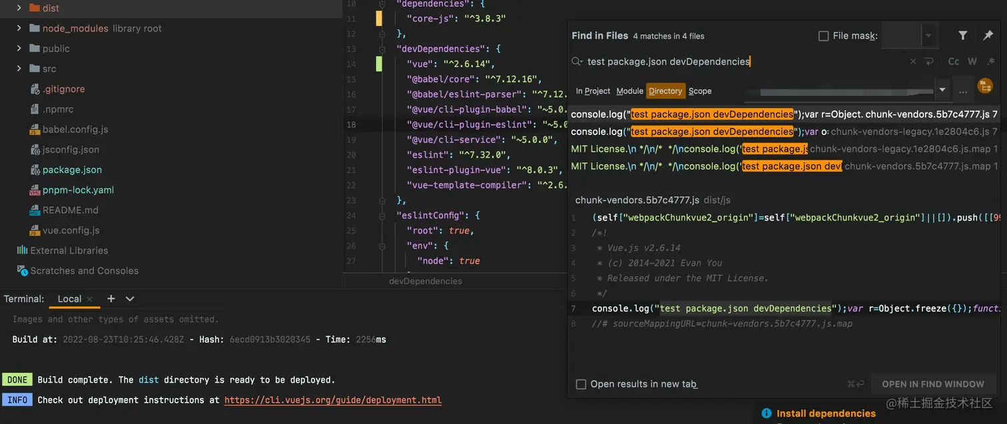
Task: Select the Module scope tab
Action: tap(629, 91)
